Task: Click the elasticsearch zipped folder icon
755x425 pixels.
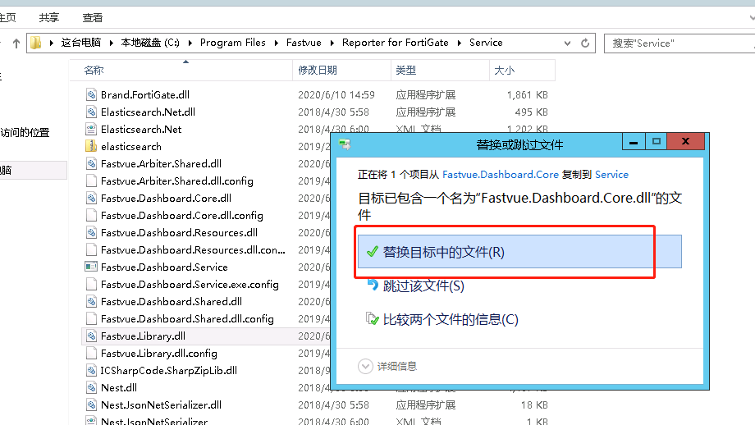Action: (x=91, y=146)
